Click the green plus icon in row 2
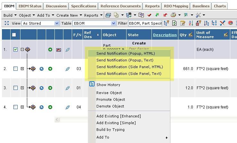 pyautogui.click(x=50, y=69)
